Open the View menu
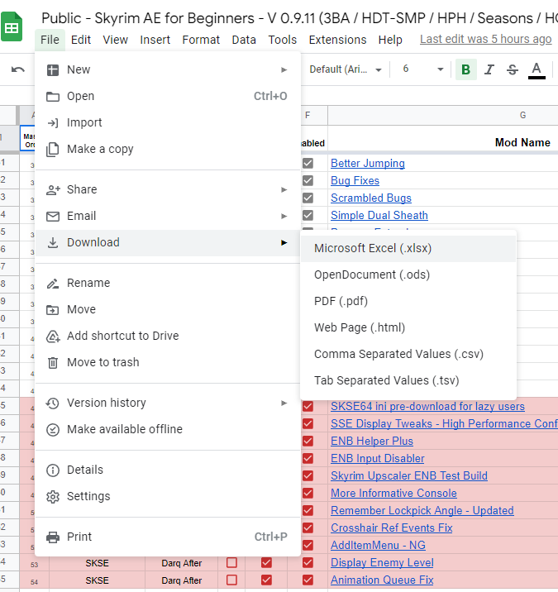The height and width of the screenshot is (592, 558). [115, 40]
